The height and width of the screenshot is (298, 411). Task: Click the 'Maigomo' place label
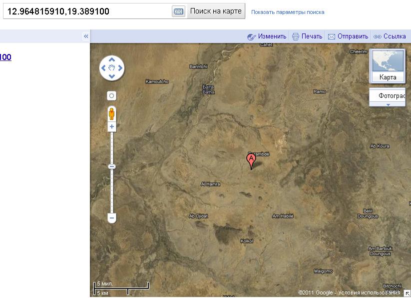click(x=324, y=271)
